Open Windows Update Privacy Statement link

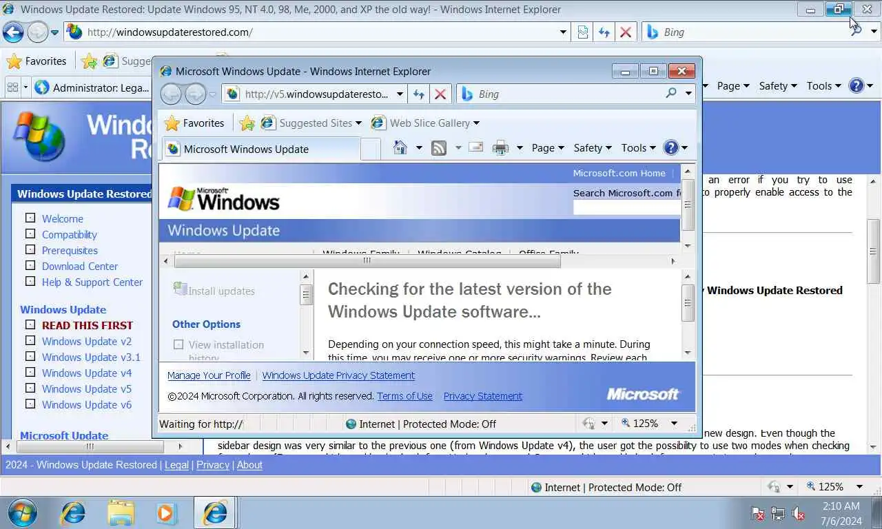[x=338, y=375]
